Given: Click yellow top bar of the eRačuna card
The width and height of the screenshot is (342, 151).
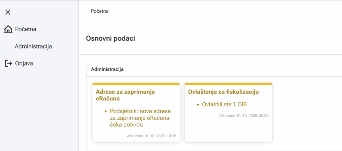Looking at the screenshot, I should point(136,84).
